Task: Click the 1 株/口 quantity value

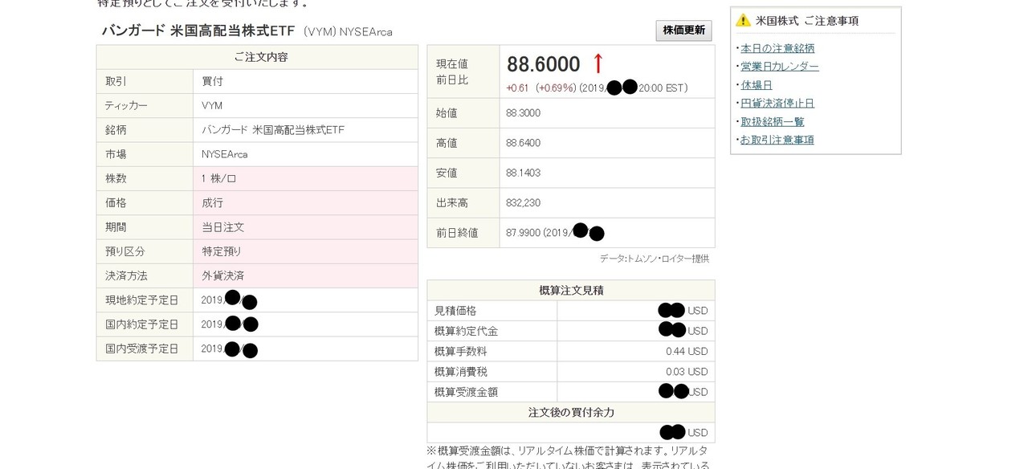Action: [x=219, y=178]
